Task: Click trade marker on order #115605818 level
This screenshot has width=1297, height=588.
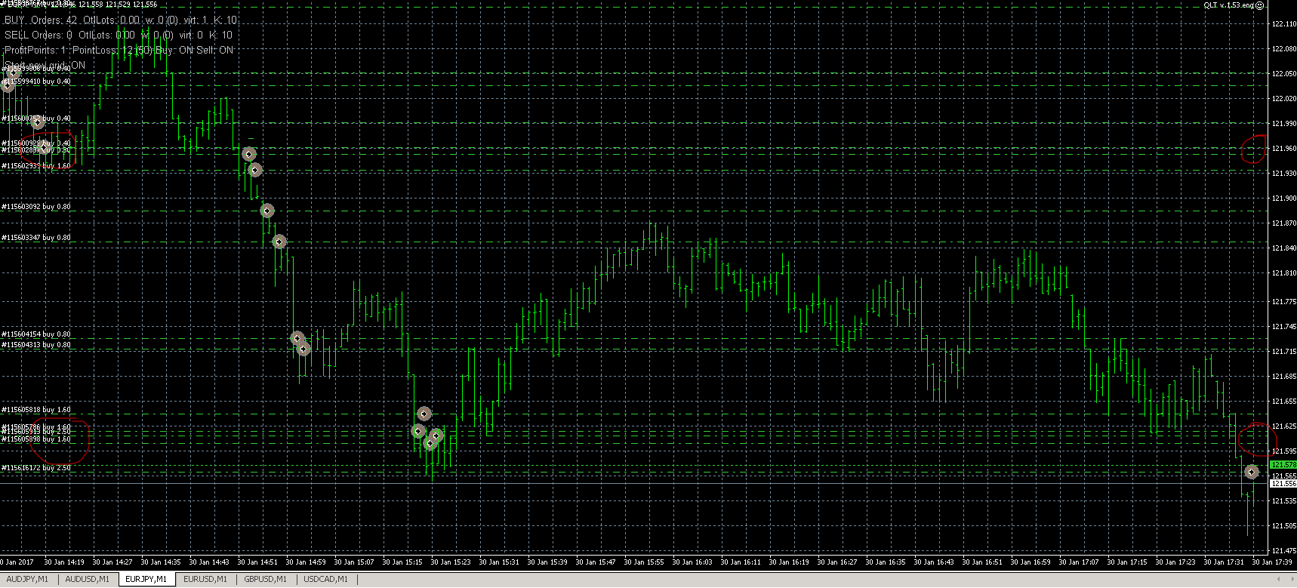Action: point(424,414)
